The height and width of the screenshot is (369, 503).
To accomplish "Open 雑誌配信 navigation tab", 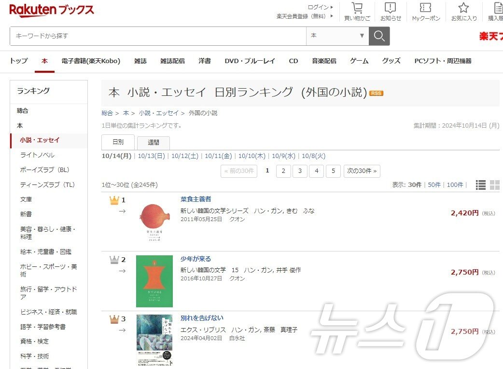I will tap(173, 61).
